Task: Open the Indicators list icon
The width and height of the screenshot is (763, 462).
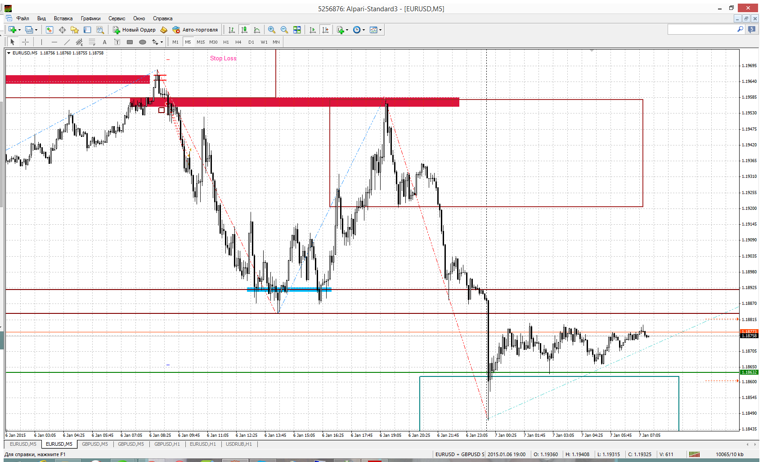Action: click(341, 30)
